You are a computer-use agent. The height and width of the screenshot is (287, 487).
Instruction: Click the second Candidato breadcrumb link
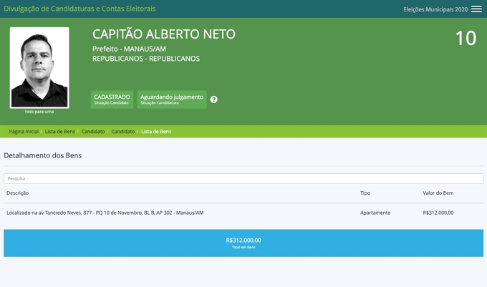coord(123,132)
